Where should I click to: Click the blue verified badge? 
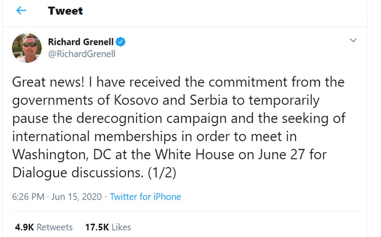121,41
